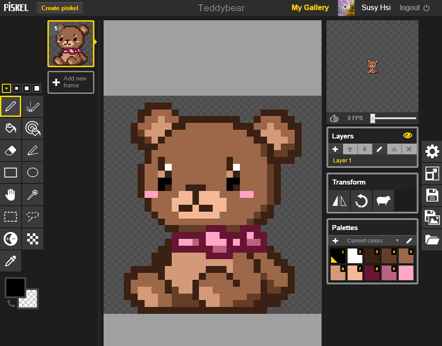Adjust the FPS slider handle

point(372,118)
